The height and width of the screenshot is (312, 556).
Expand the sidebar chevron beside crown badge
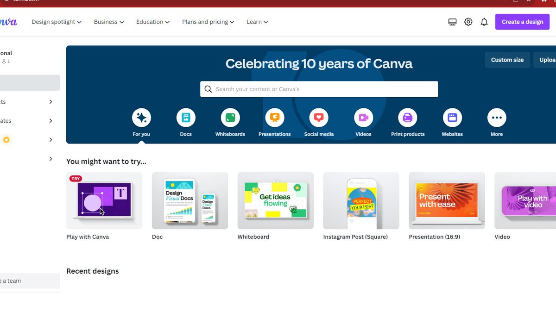pos(51,140)
